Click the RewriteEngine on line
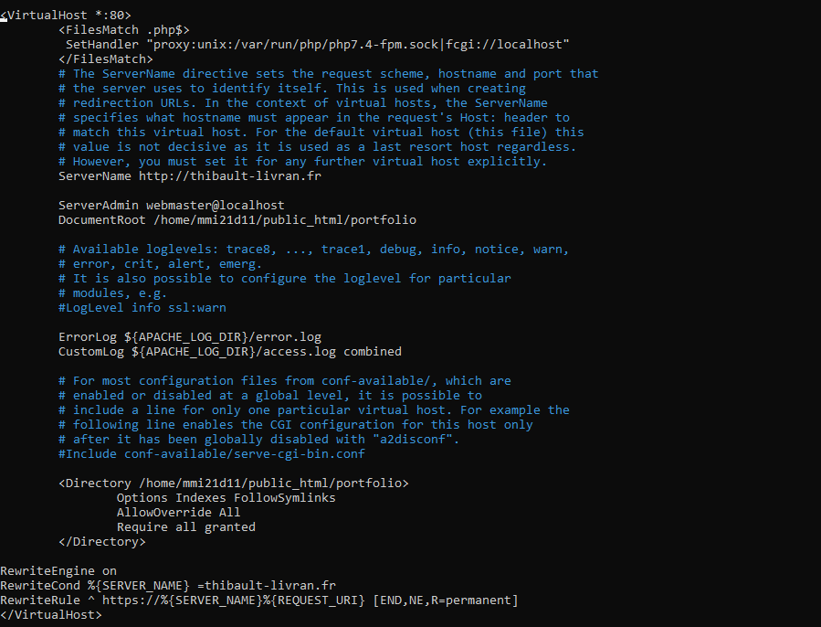The height and width of the screenshot is (627, 821). (58, 571)
